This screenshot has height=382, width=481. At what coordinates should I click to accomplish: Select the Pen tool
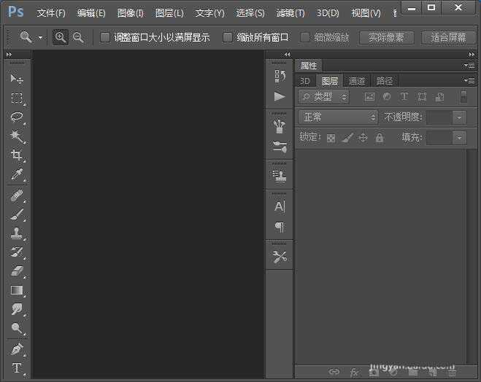tap(16, 349)
